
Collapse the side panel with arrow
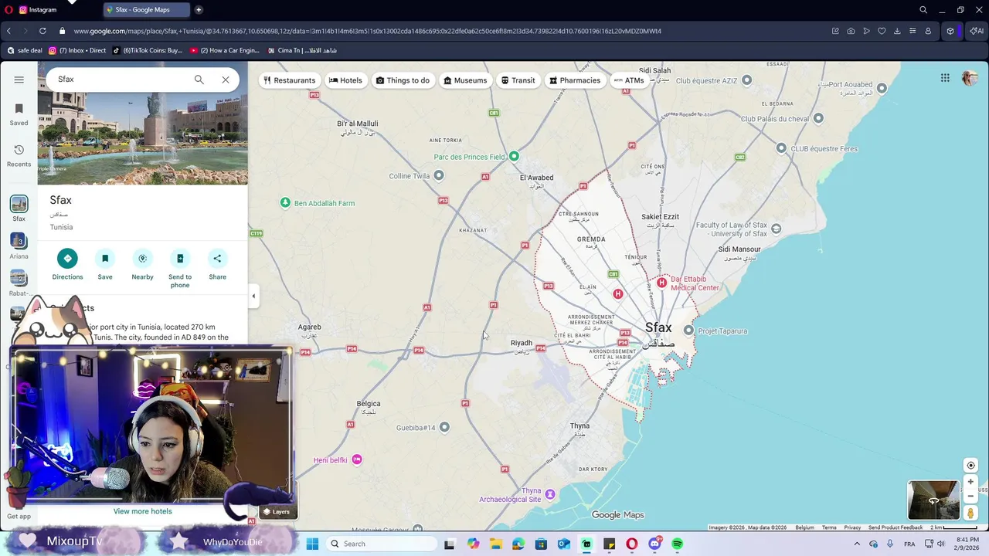tap(253, 296)
